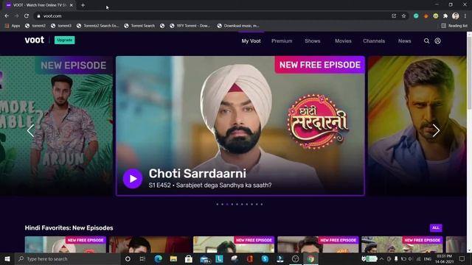The width and height of the screenshot is (472, 265).
Task: Click the voot.com address bar
Action: (211, 16)
